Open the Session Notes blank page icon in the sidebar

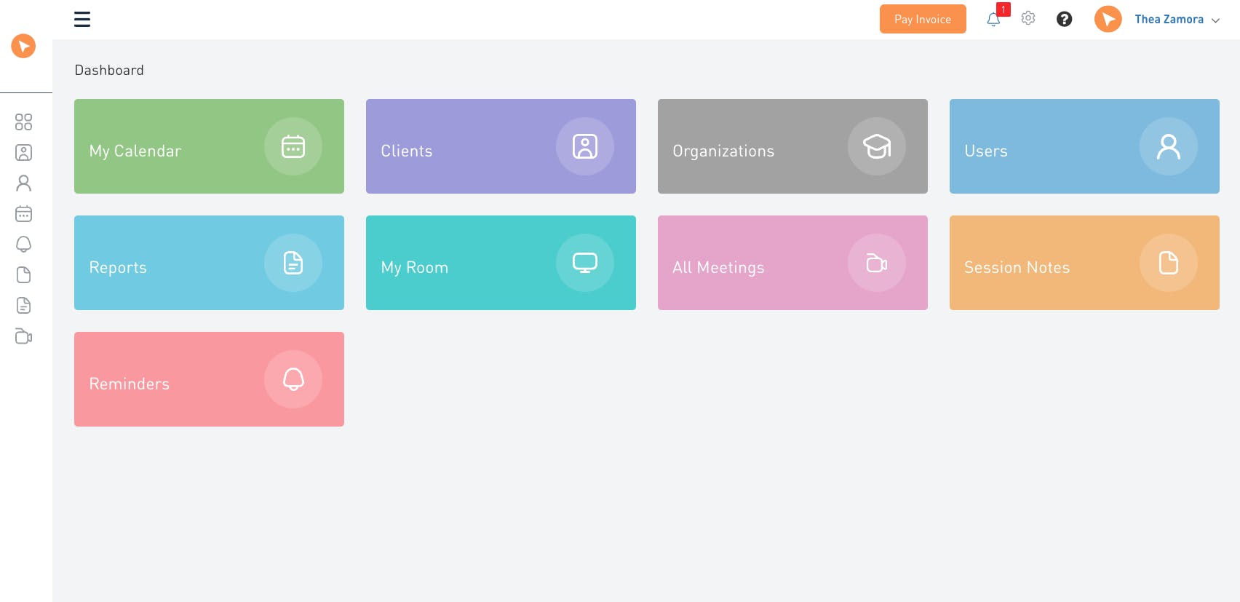(x=23, y=274)
